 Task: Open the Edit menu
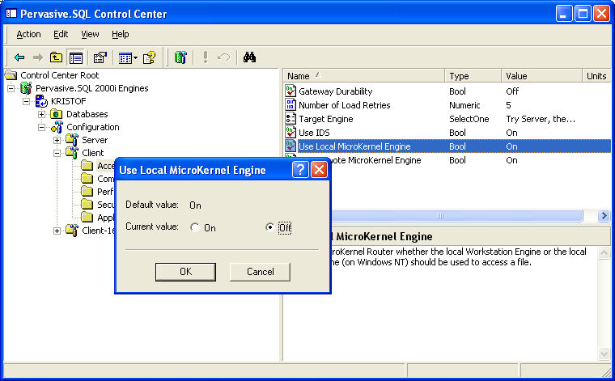coord(61,35)
